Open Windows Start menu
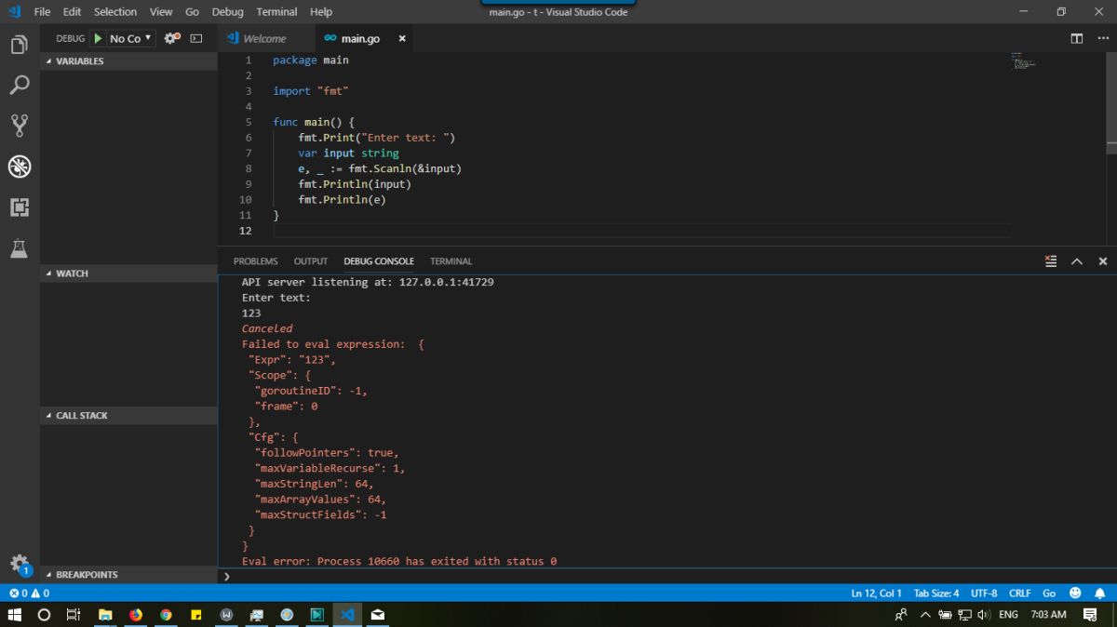 (14, 615)
